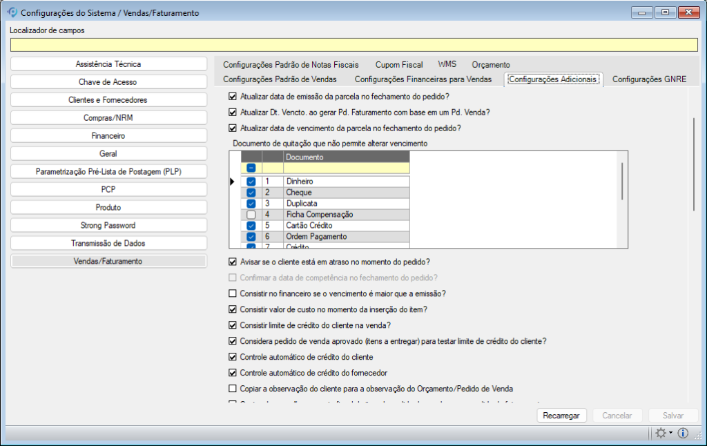
Task: Uncheck 'Controle automático de crédito do fornecedor'
Action: tap(233, 373)
